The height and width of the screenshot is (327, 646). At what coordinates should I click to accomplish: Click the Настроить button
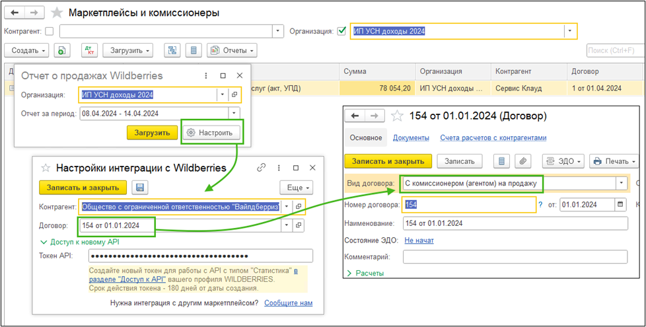tap(211, 133)
